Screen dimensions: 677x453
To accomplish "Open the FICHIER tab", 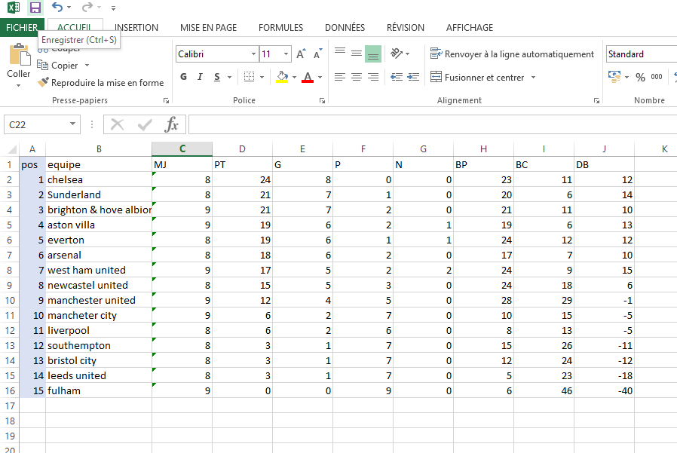I will click(22, 28).
